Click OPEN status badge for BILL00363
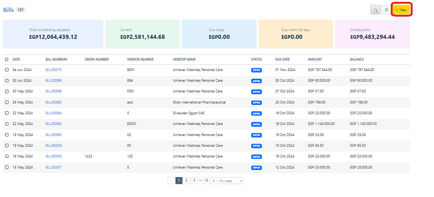This screenshot has width=434, height=197. coord(256,124)
